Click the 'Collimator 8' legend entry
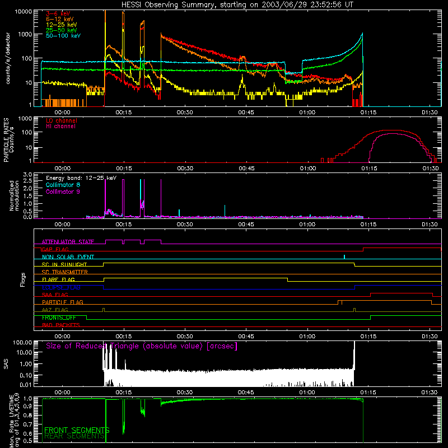 [63, 185]
